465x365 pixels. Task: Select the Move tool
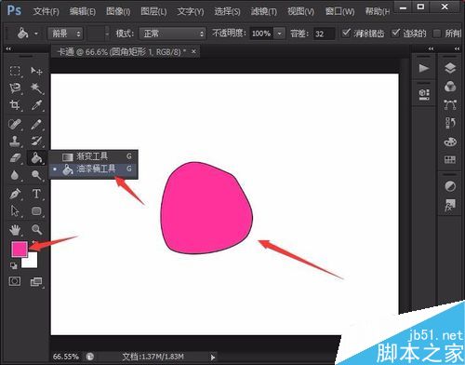tap(36, 71)
